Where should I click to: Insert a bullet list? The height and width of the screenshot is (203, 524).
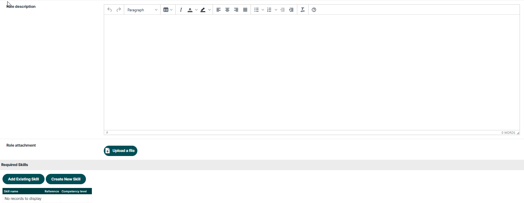[257, 10]
